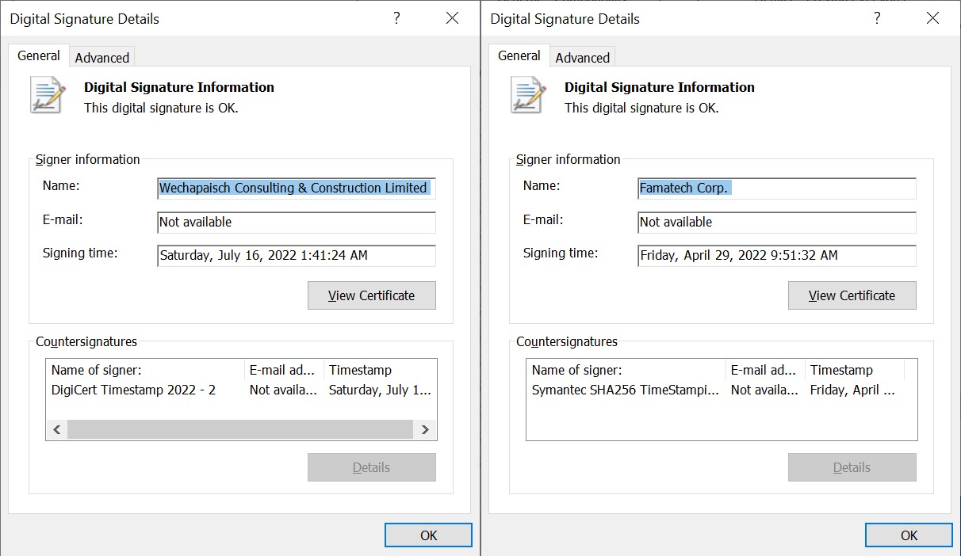Click the Famatech Corp. name field
961x556 pixels.
[x=776, y=189]
